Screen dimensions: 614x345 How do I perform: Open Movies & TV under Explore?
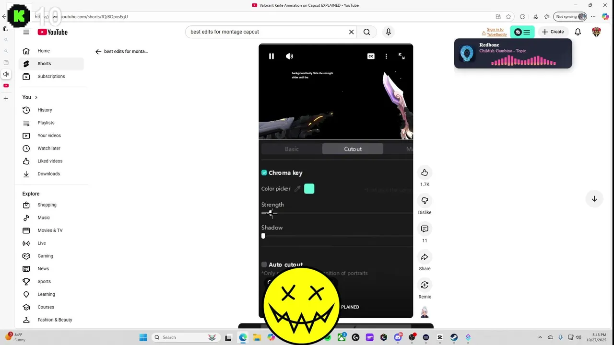tap(51, 230)
